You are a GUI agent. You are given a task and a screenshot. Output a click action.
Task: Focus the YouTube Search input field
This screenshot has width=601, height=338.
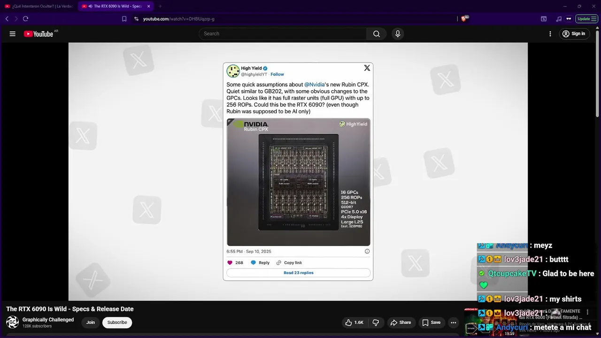tap(283, 34)
